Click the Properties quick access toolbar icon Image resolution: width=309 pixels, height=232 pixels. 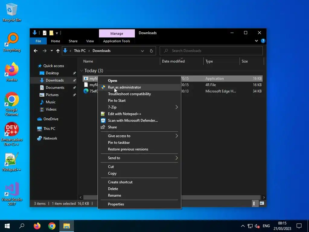tap(45, 33)
